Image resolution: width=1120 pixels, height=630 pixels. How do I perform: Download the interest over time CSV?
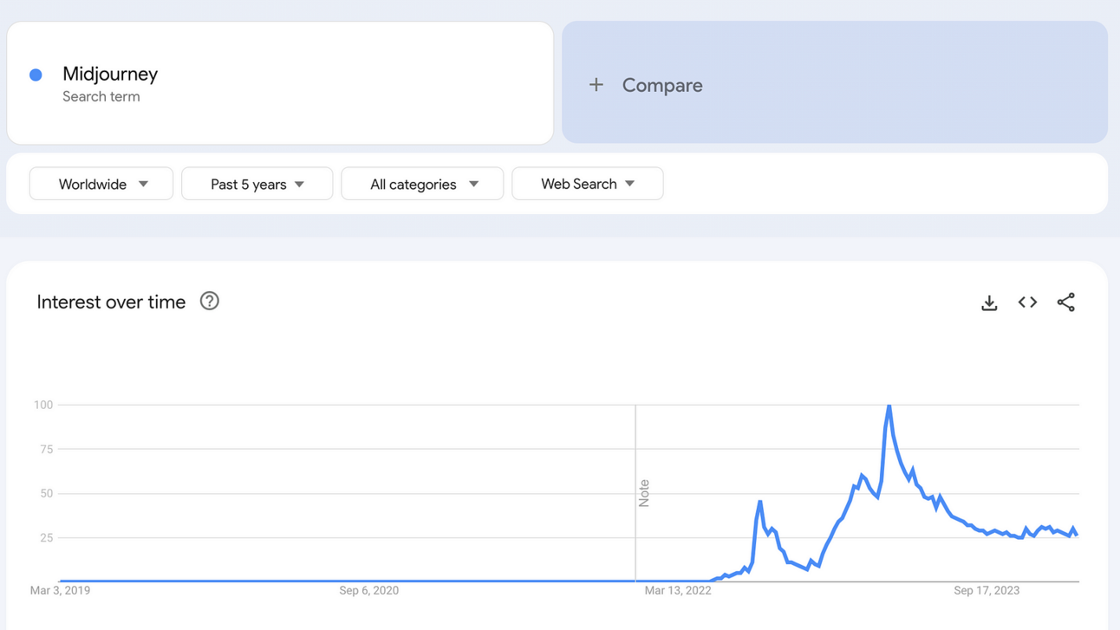(989, 302)
